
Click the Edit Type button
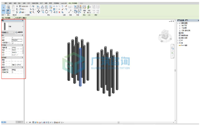click(x=19, y=32)
